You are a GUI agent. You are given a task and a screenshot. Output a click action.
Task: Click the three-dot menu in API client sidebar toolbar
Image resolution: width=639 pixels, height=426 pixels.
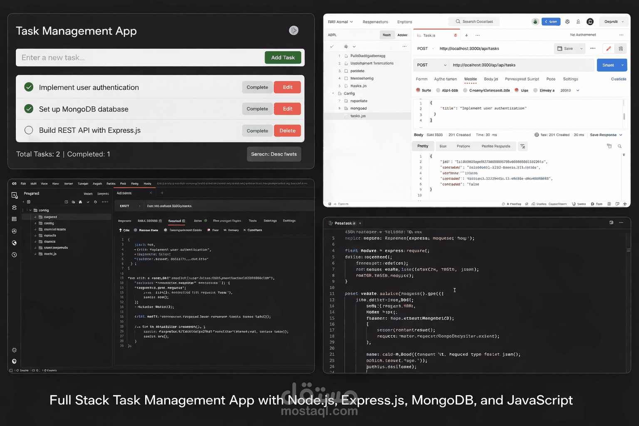pyautogui.click(x=404, y=47)
